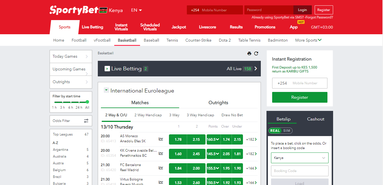Open statistics chart for Virtus Bologna match
Screen dimensions: 383x185
point(161,182)
